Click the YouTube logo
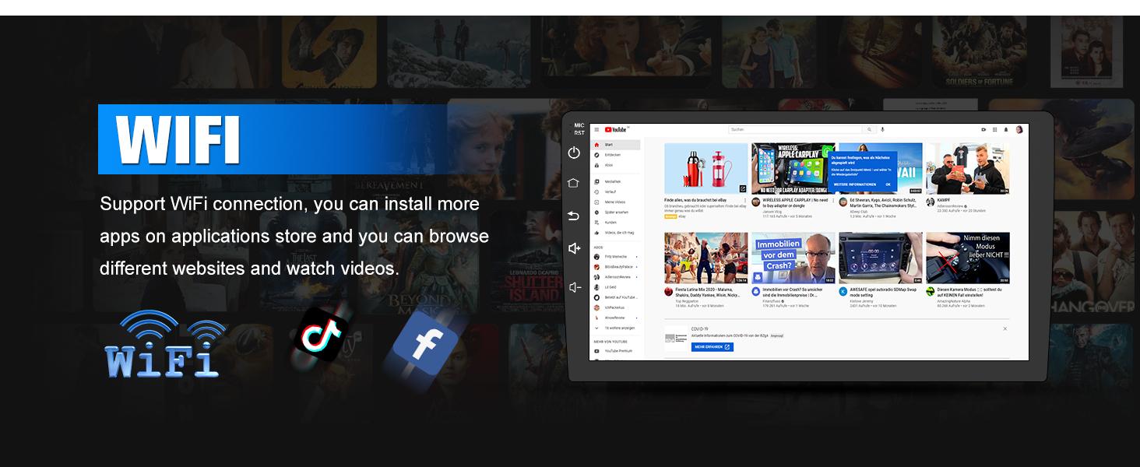 615,130
